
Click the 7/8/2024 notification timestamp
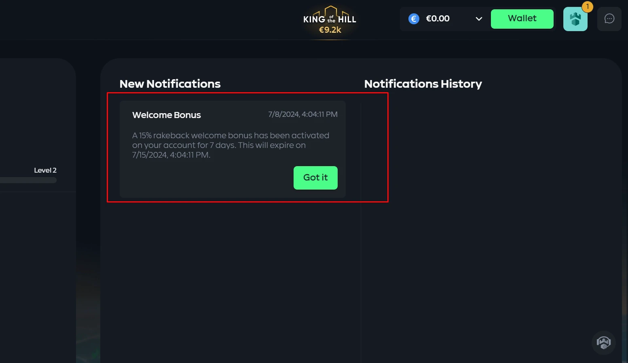[x=302, y=114]
